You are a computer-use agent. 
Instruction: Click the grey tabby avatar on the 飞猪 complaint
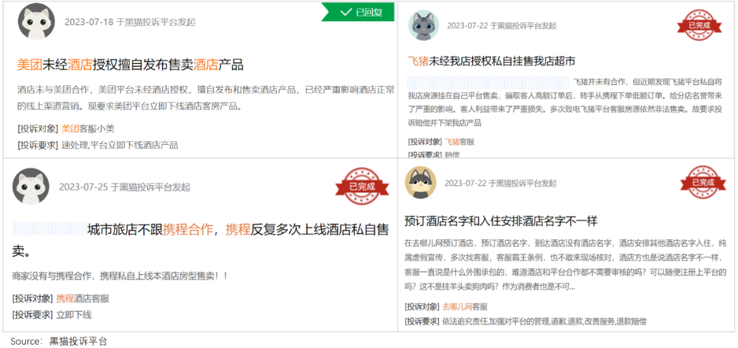point(424,25)
